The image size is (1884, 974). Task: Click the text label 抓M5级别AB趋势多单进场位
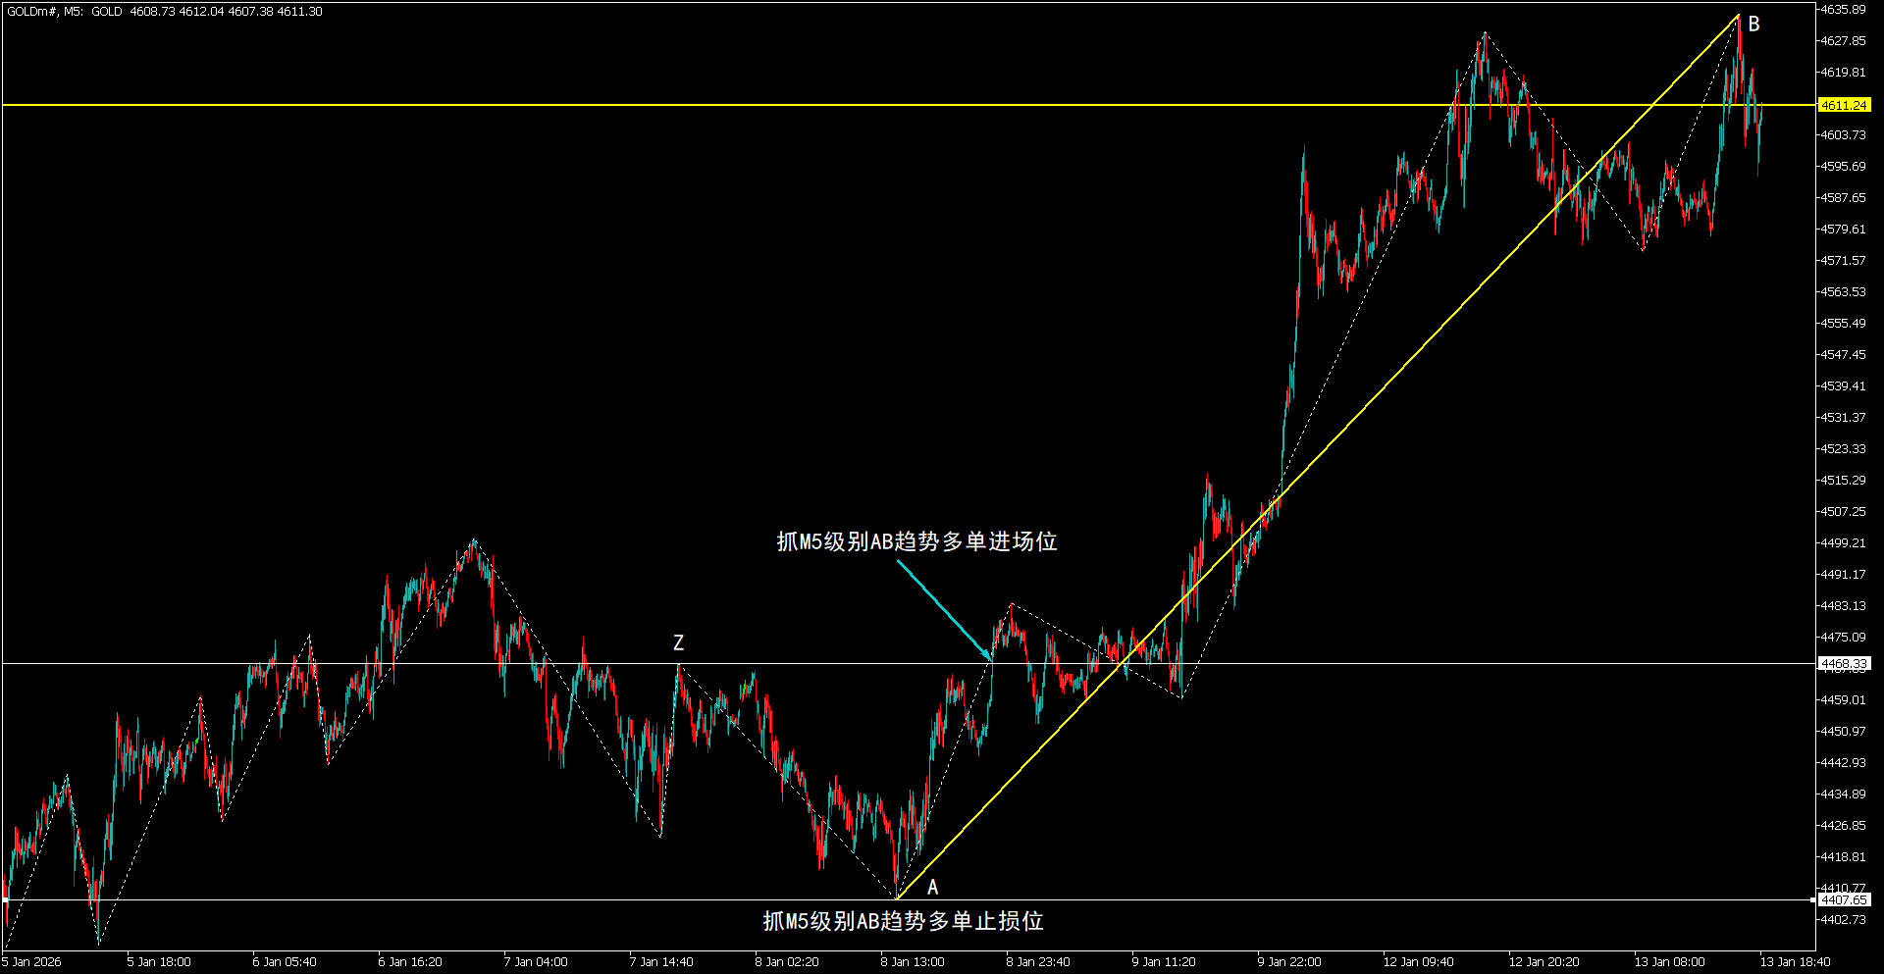point(916,541)
